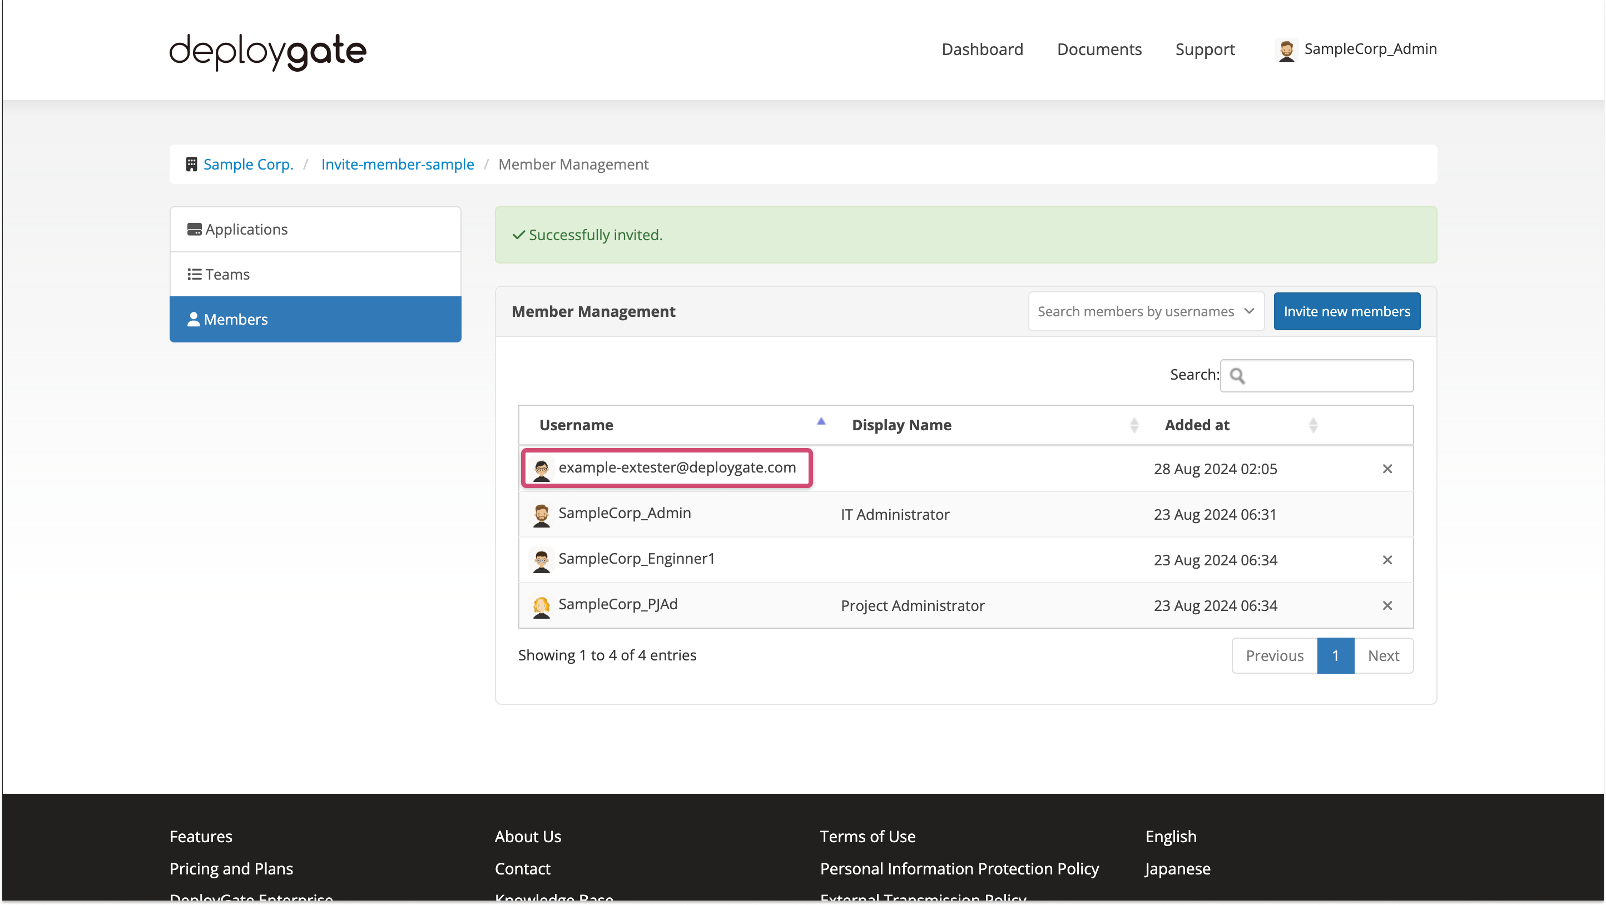
Task: Click the Invite new members button
Action: click(x=1347, y=311)
